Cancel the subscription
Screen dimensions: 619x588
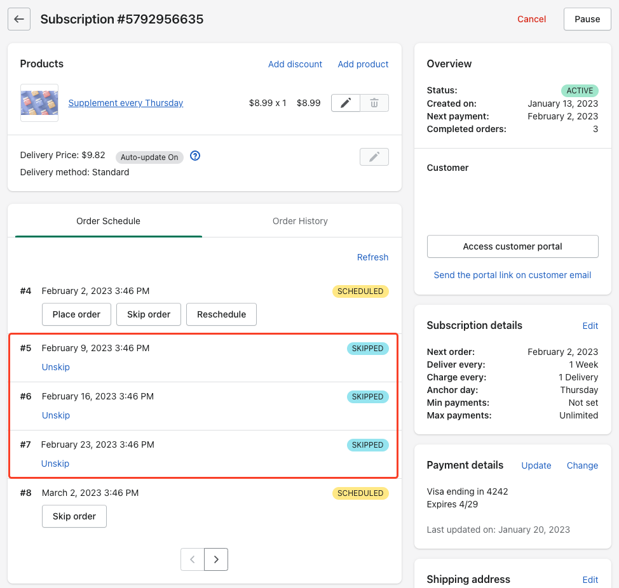531,19
